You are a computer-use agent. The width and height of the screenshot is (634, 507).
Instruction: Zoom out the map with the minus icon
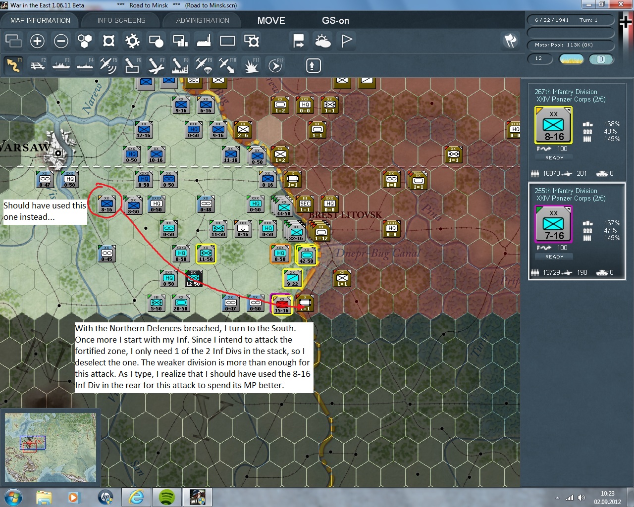coord(61,41)
